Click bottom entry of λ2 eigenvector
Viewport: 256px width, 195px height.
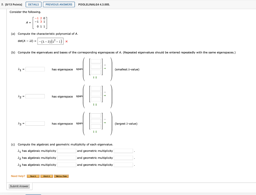pos(96,99)
